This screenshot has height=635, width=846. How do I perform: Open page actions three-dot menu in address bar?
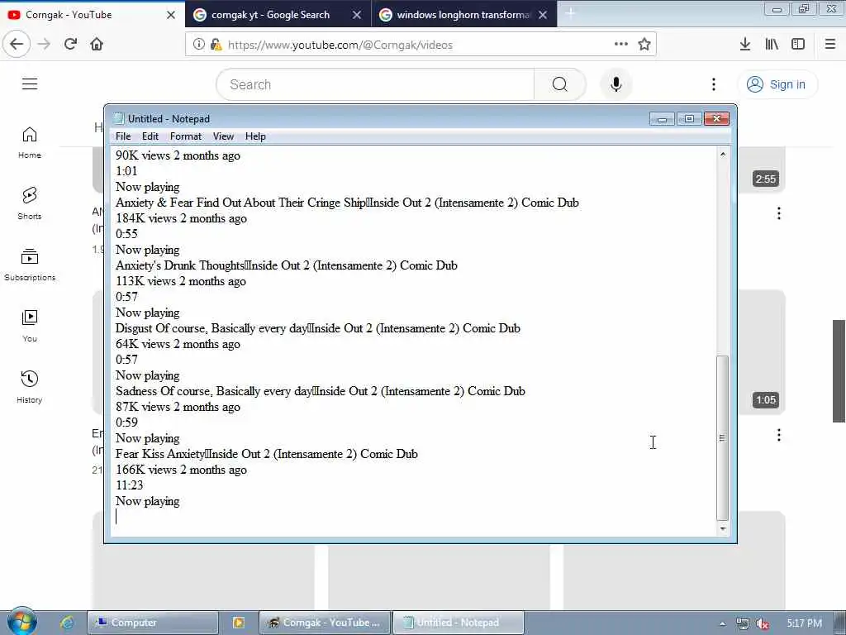point(621,45)
